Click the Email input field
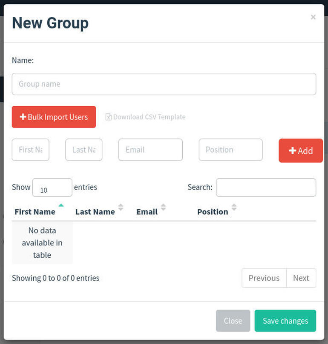328x344 pixels. [x=150, y=150]
